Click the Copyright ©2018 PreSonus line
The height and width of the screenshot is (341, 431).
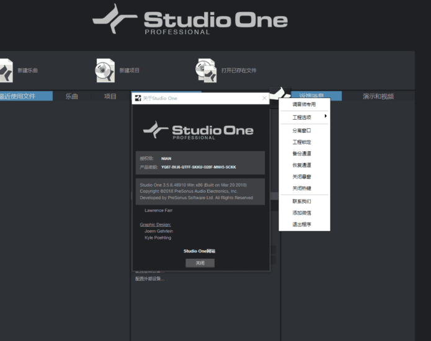click(189, 191)
